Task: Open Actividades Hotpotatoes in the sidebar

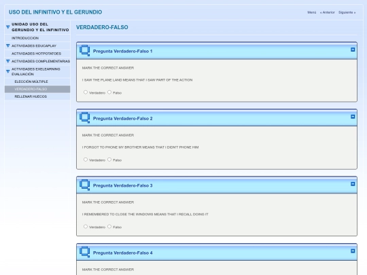Action: (36, 54)
